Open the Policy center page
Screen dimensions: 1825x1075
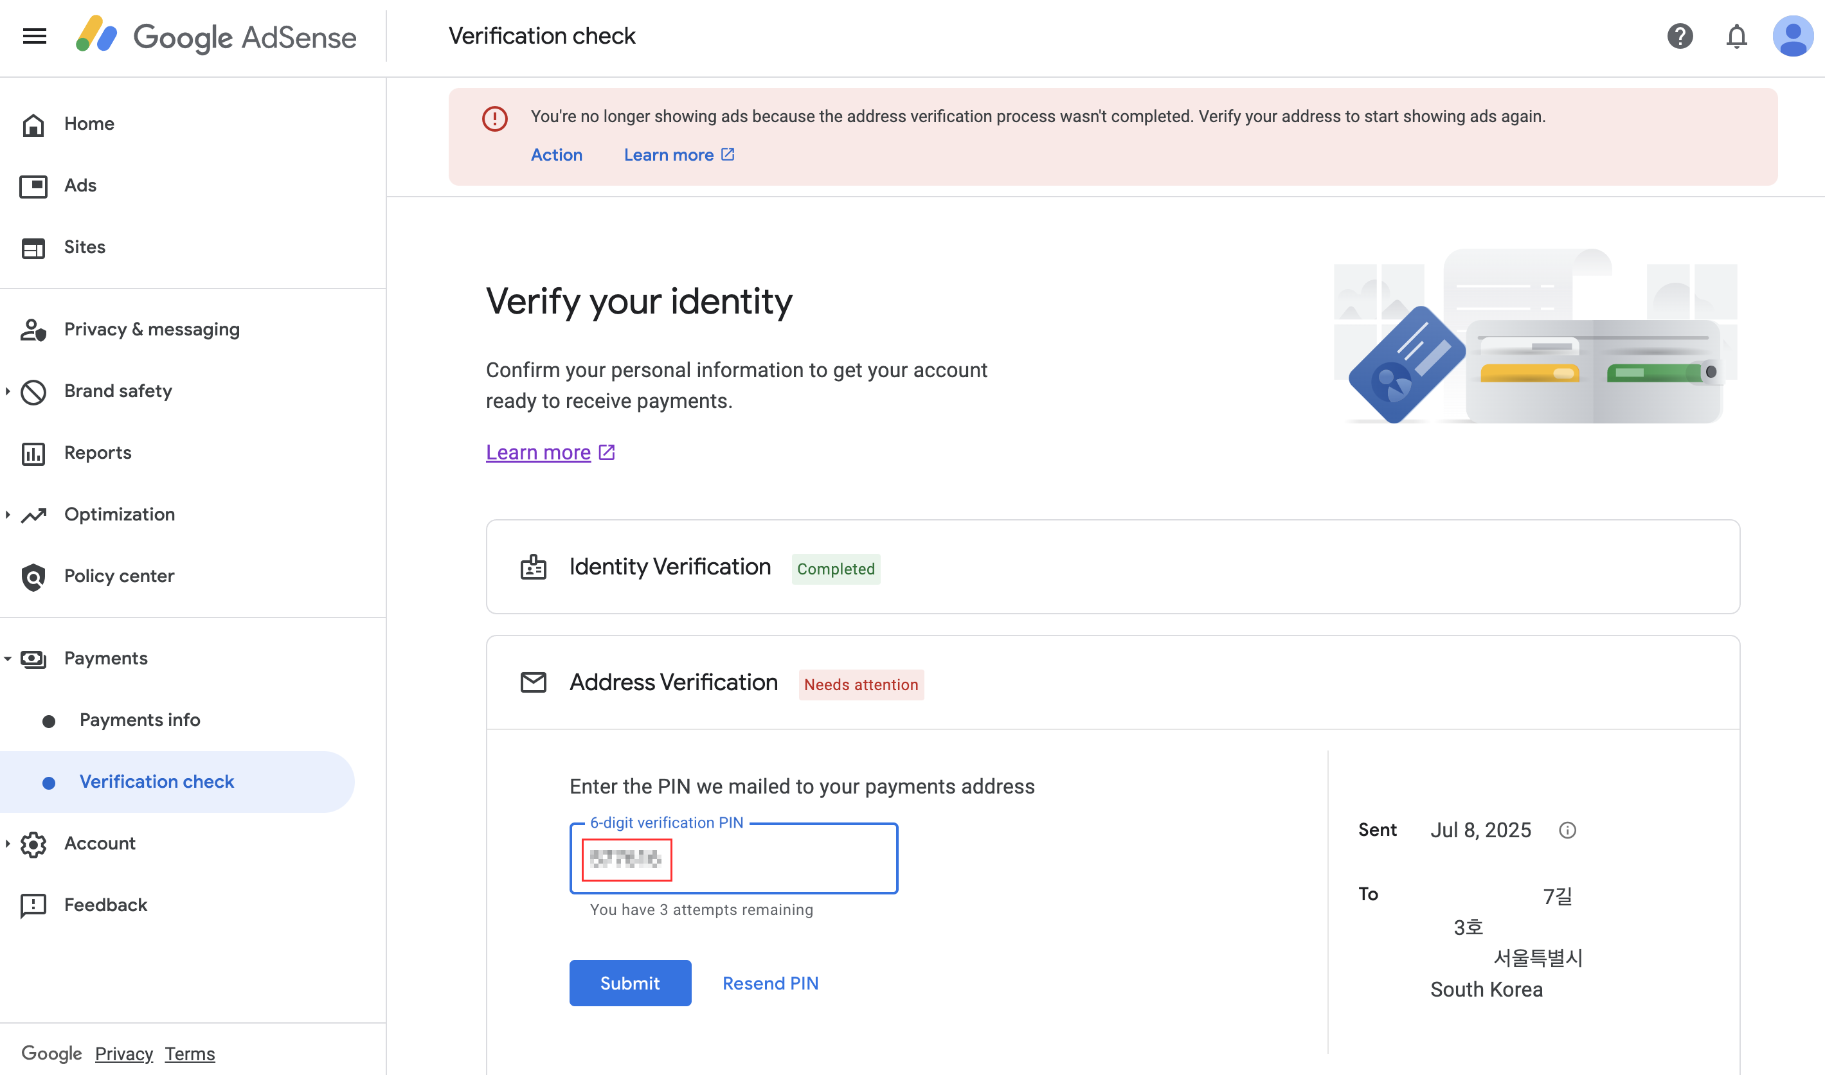click(x=119, y=576)
